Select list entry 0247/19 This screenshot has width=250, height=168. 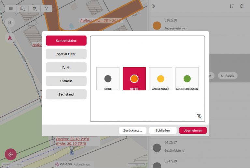pos(200,162)
